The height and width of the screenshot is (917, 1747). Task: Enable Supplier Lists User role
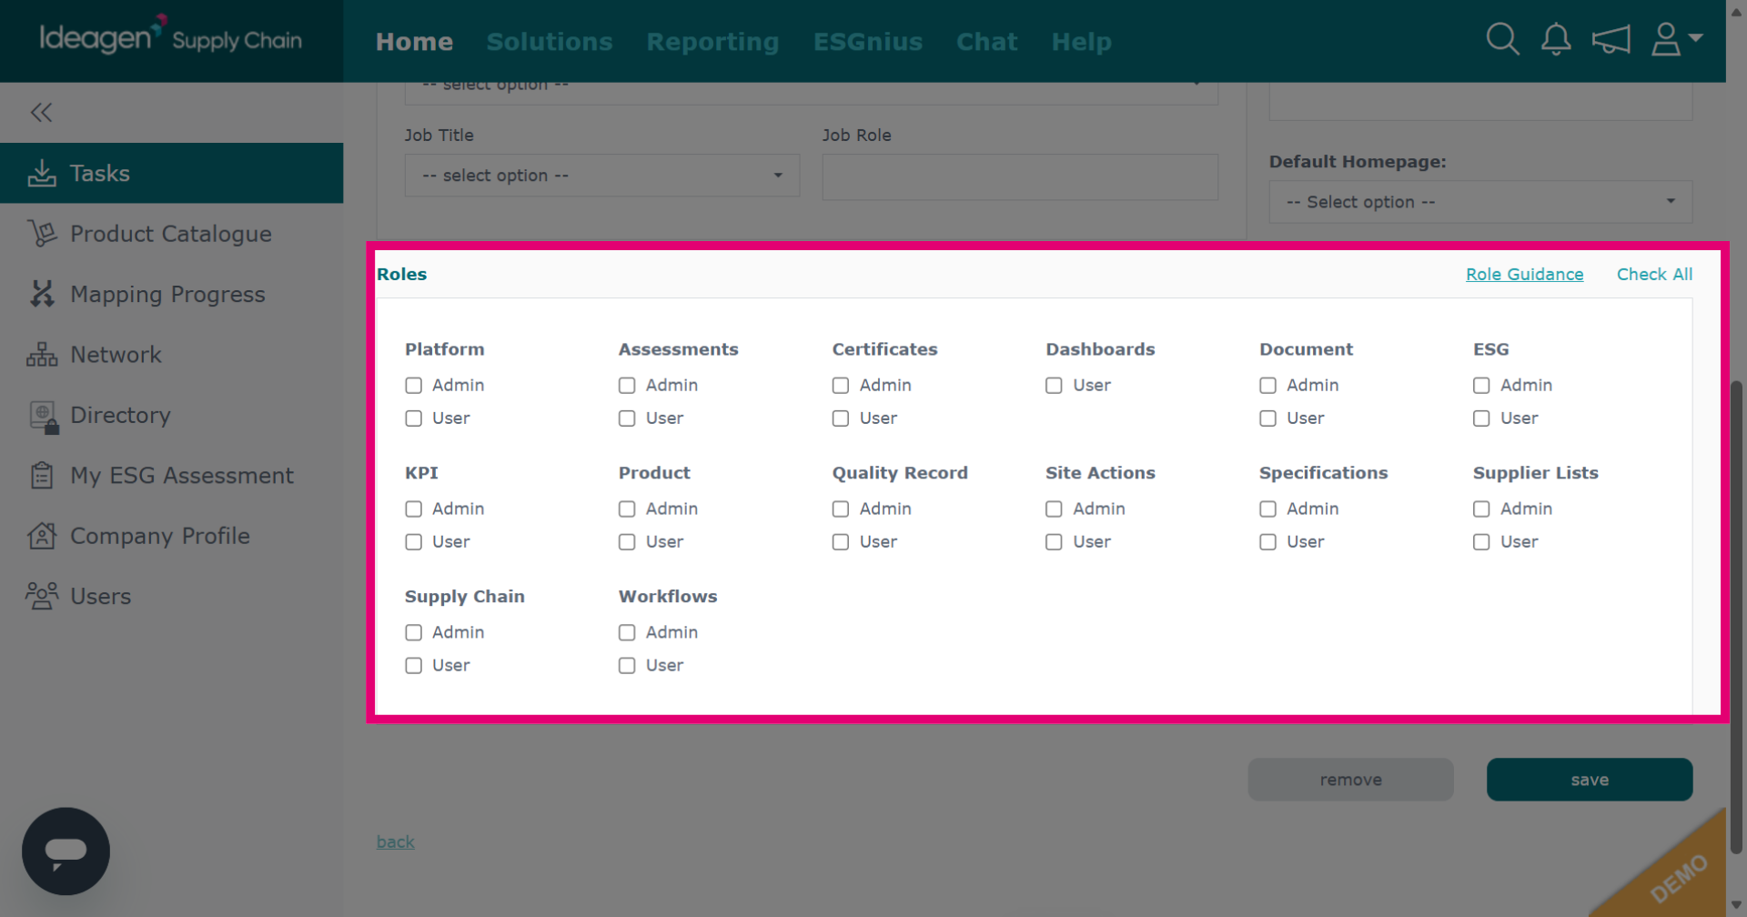(x=1481, y=542)
